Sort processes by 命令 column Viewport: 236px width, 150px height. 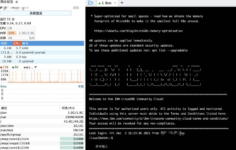53,43
